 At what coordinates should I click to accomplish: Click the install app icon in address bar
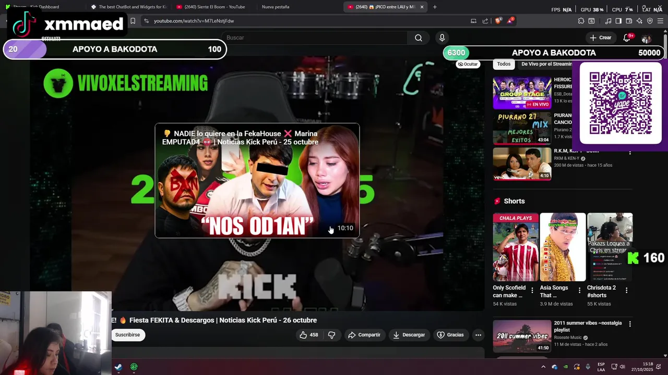(473, 21)
